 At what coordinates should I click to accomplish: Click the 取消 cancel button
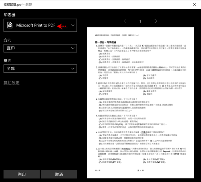pyautogui.click(x=59, y=174)
